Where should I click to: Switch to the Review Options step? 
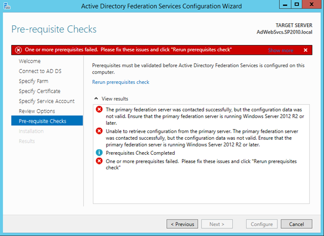(37, 111)
